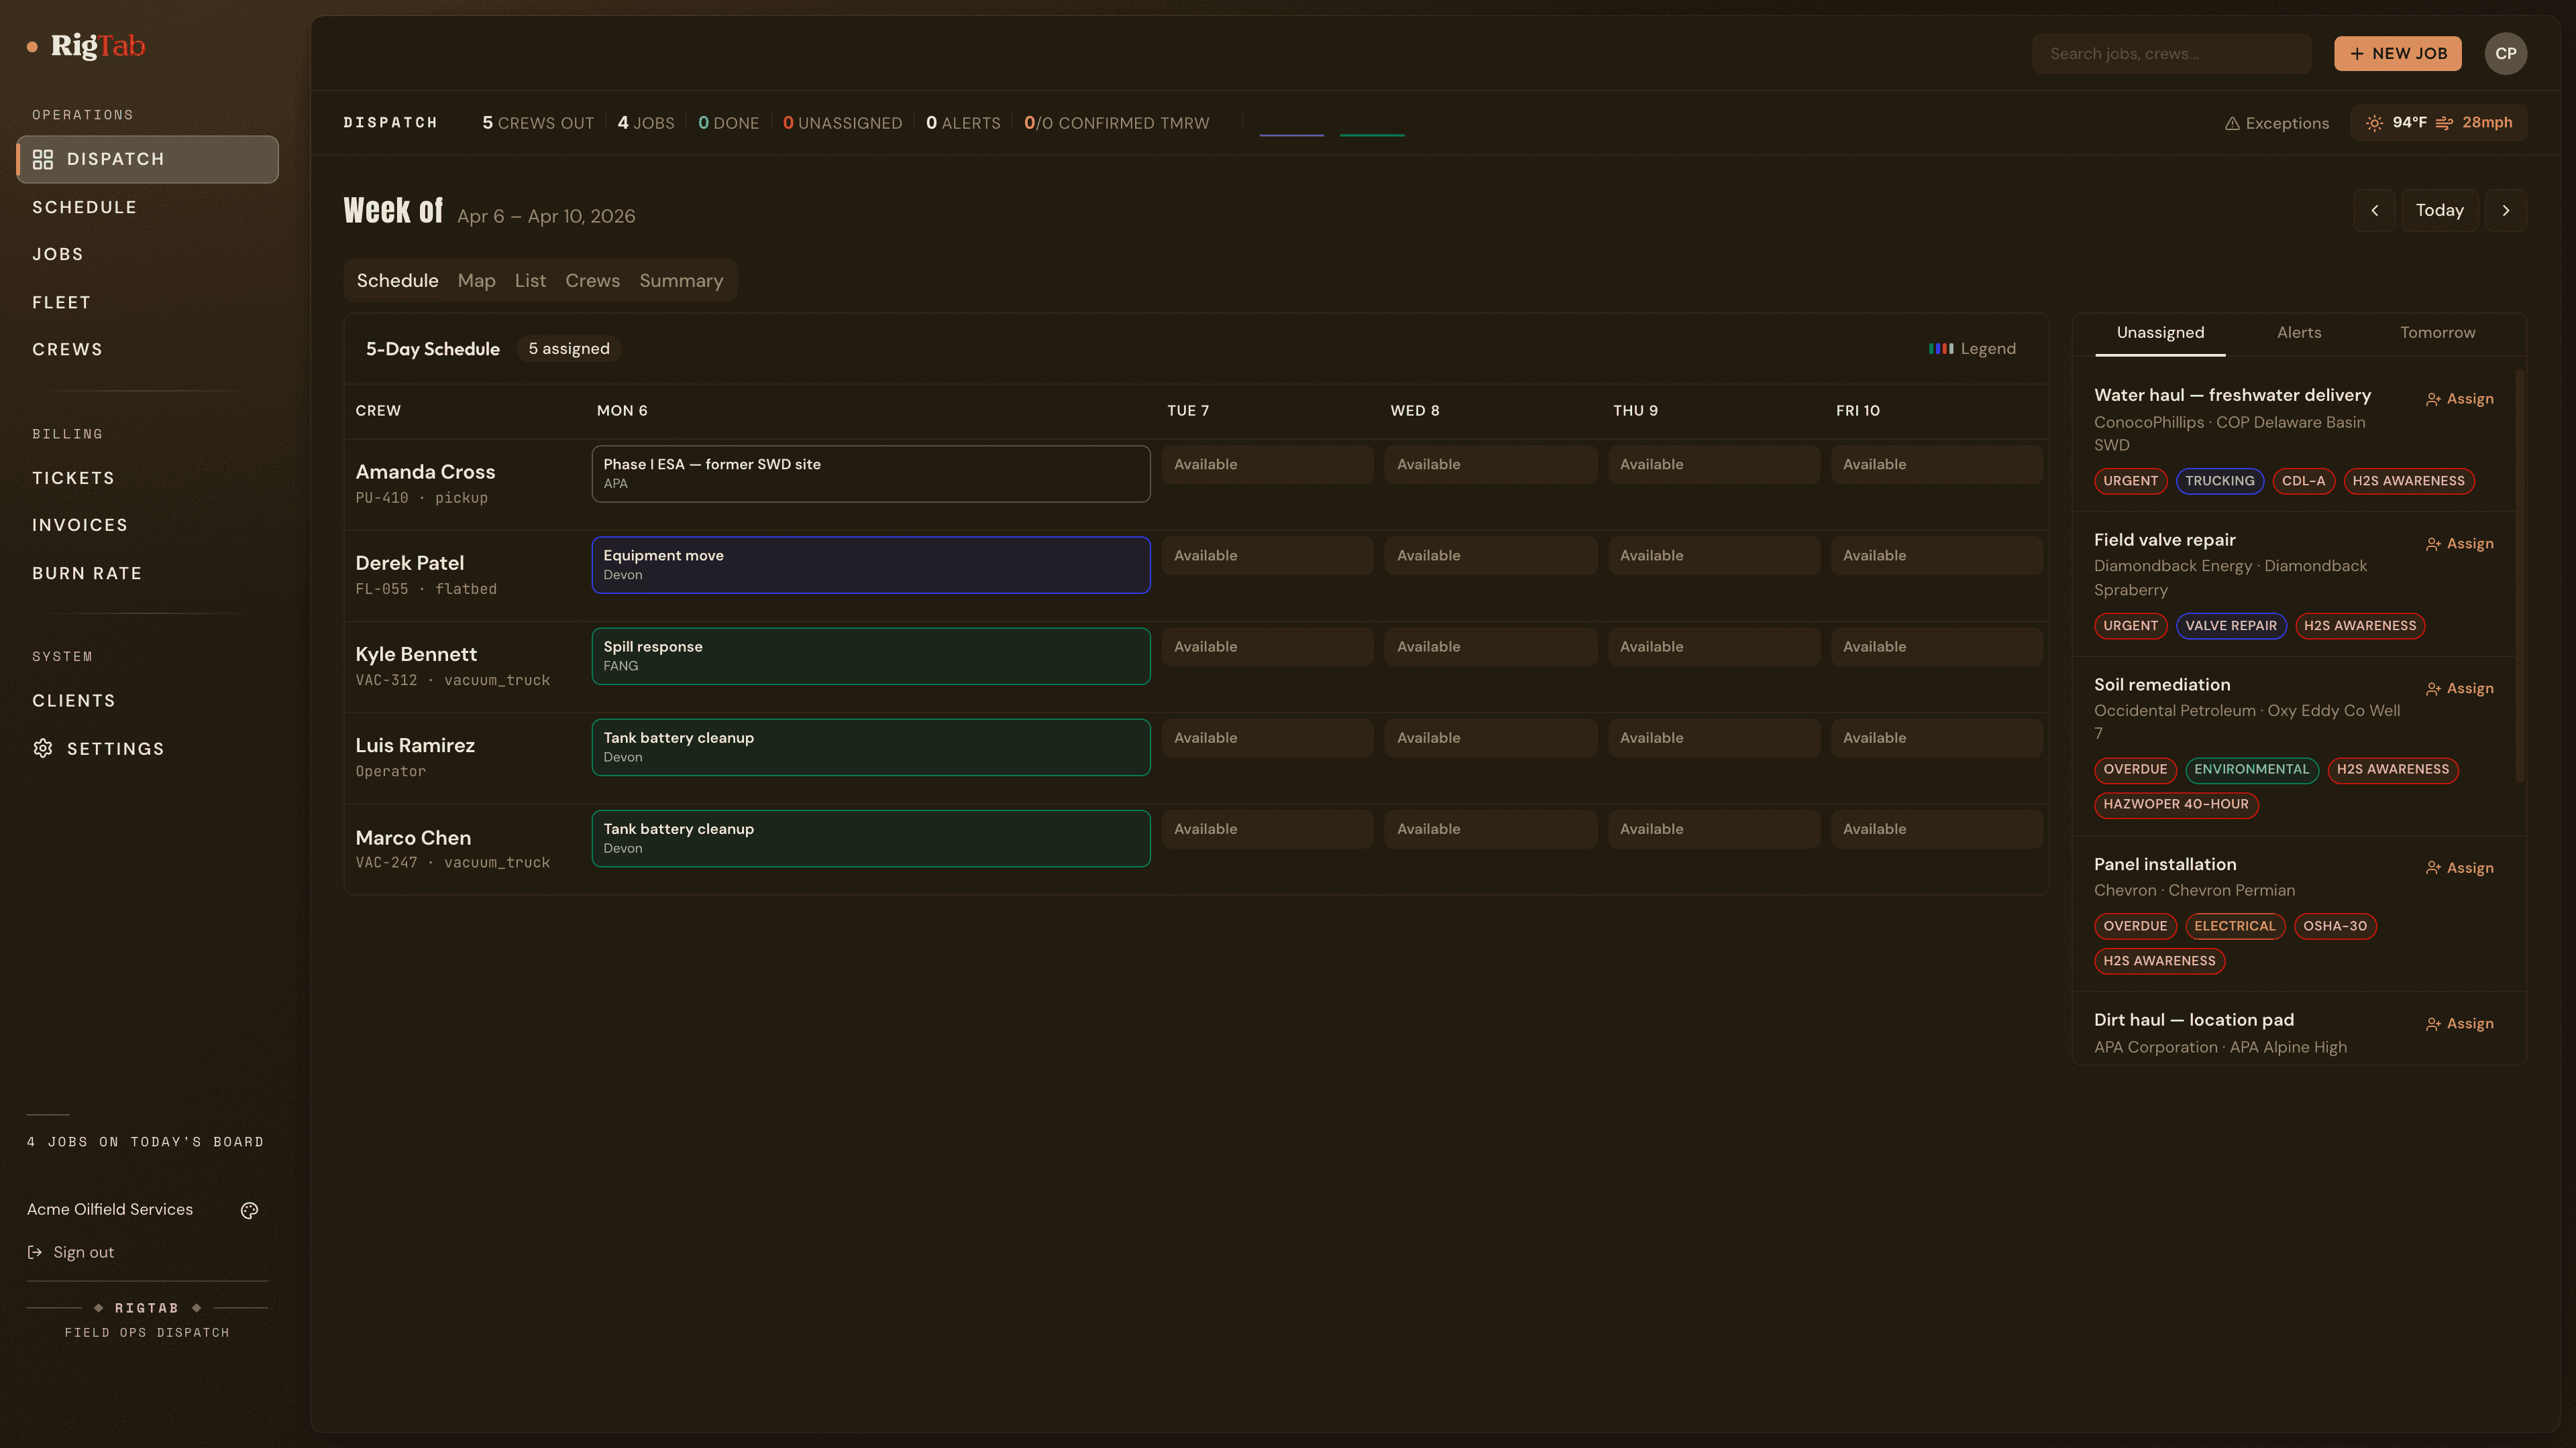
Task: Click the ENVIRONMENTAL tag on Soil remediation
Action: pos(2251,770)
